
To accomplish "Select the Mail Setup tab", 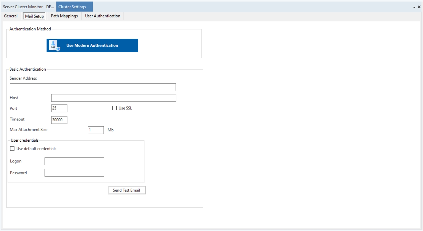I will pyautogui.click(x=34, y=16).
